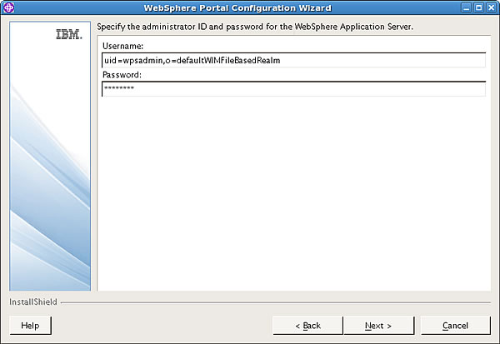Focus the Username input field

pyautogui.click(x=293, y=60)
